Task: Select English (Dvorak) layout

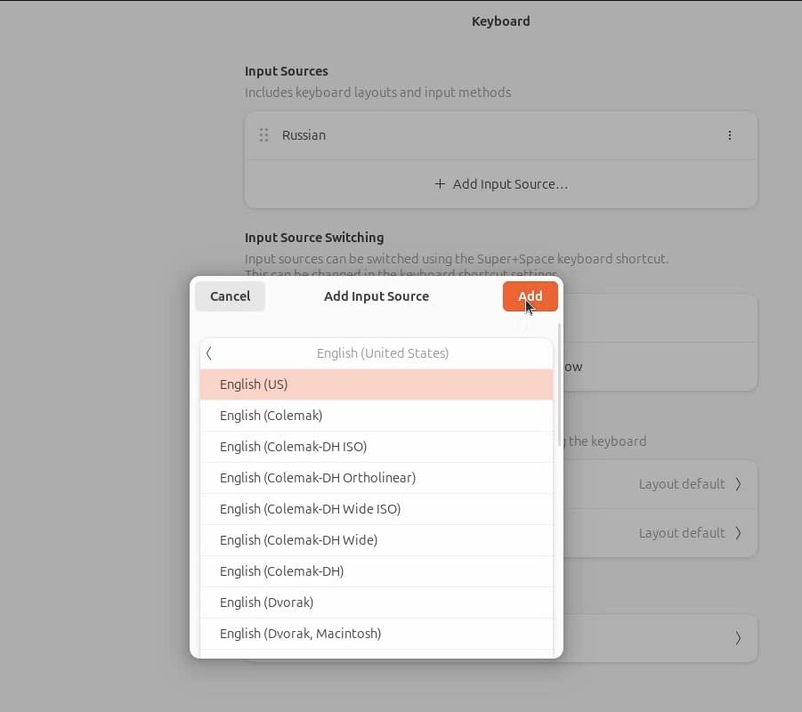Action: 377,603
